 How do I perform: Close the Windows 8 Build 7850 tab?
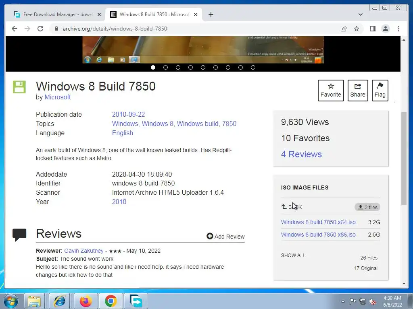196,14
